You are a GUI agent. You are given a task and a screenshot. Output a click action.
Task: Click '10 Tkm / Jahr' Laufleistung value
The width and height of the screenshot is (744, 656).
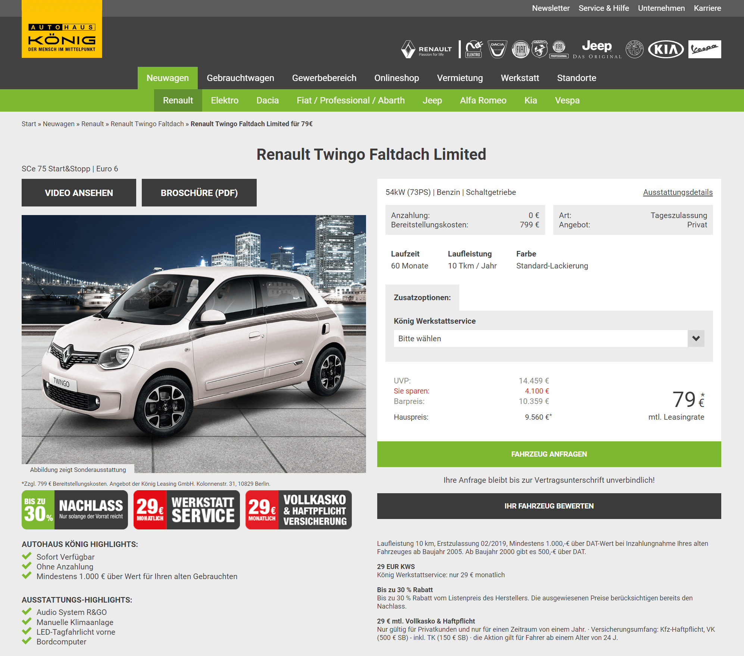click(x=472, y=266)
